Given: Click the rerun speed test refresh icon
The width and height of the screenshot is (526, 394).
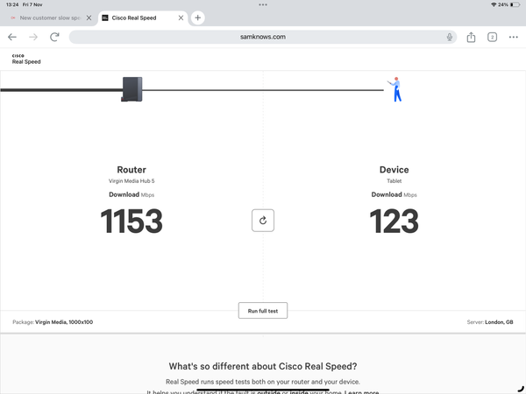Looking at the screenshot, I should pyautogui.click(x=263, y=221).
